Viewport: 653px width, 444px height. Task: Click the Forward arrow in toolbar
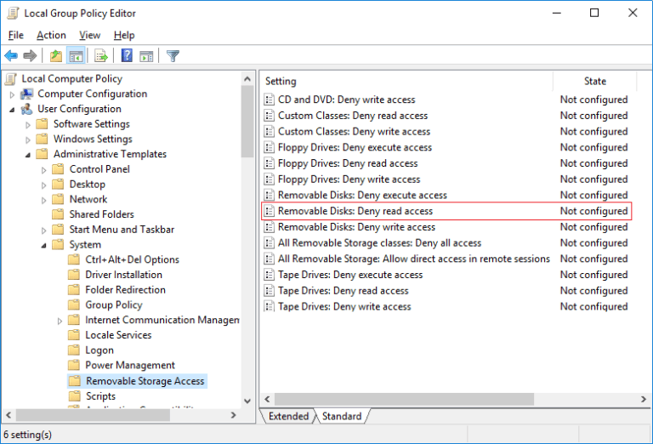pos(30,56)
